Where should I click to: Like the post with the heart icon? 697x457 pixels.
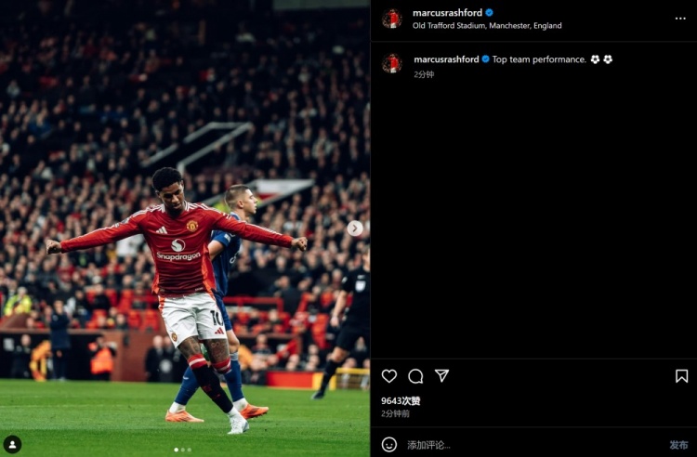tap(389, 376)
